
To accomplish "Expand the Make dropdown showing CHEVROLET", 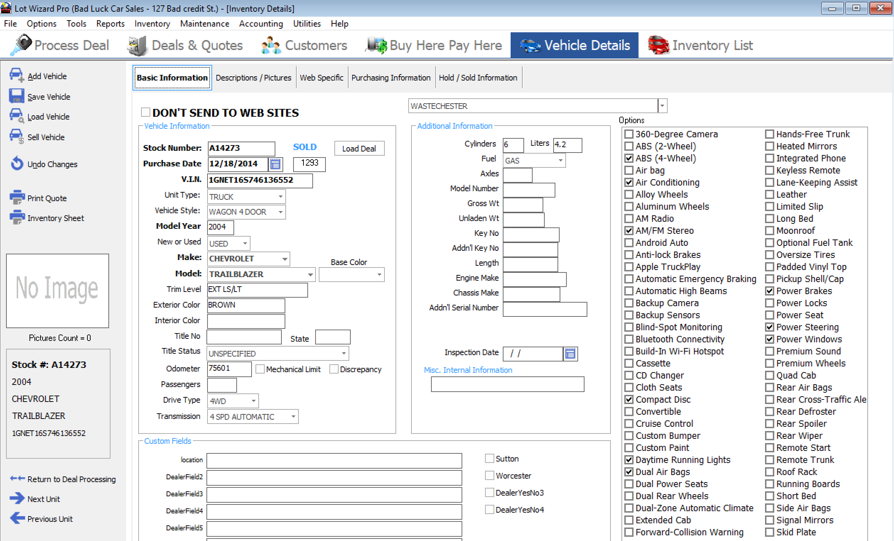I will pyautogui.click(x=285, y=259).
